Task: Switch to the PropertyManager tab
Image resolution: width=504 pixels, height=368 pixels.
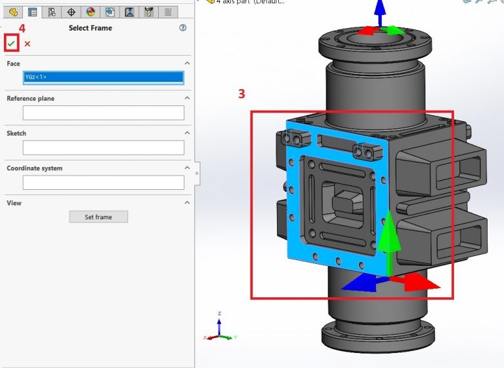Action: pyautogui.click(x=32, y=11)
